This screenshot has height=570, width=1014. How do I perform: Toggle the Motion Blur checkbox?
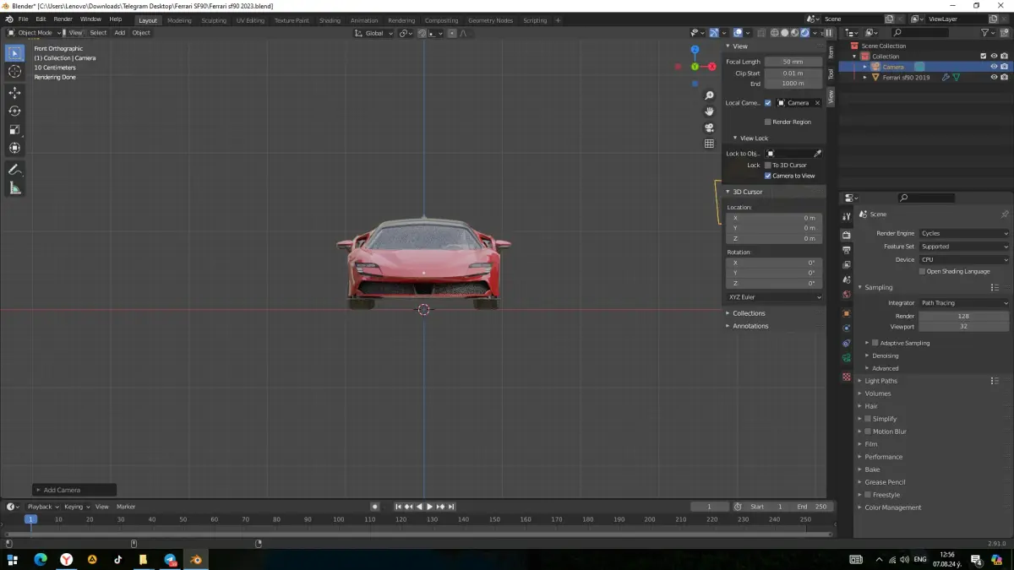868,432
